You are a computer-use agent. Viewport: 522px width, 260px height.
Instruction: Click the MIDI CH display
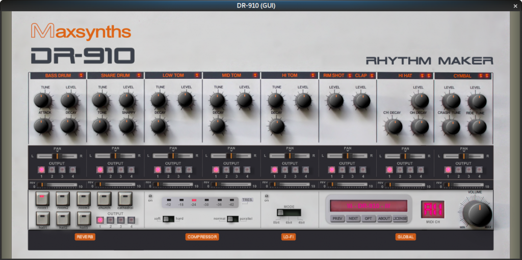coord(433,210)
